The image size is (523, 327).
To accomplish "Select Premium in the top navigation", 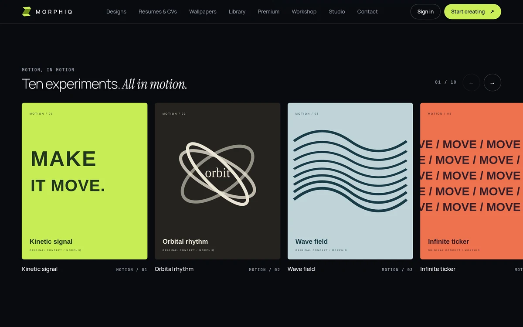I will click(x=268, y=12).
